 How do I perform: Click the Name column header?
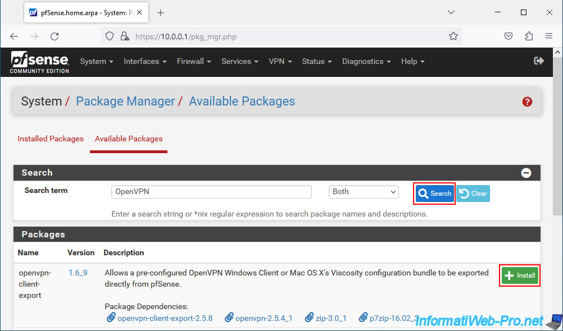pos(28,253)
